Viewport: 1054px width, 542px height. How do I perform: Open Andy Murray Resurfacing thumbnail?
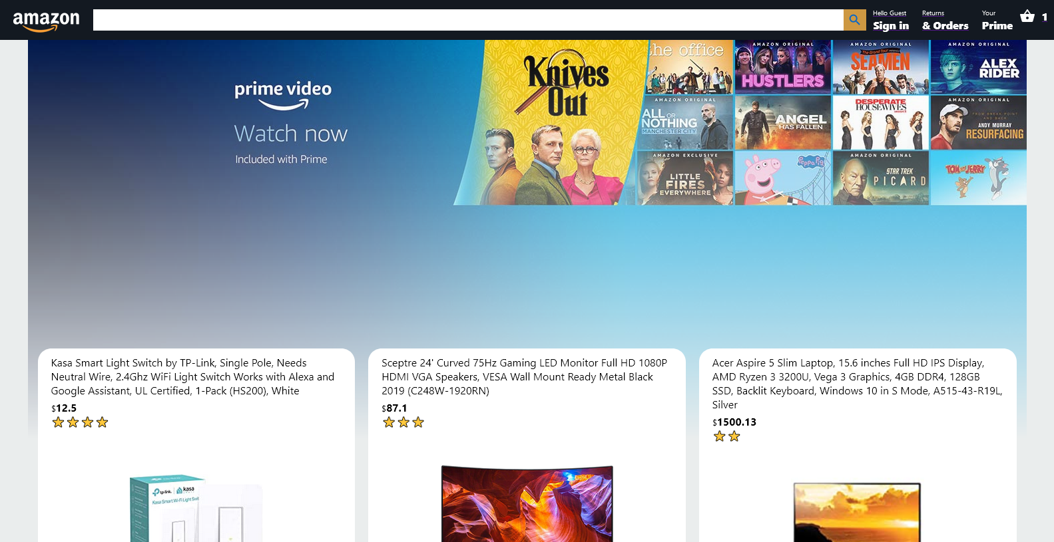978,122
